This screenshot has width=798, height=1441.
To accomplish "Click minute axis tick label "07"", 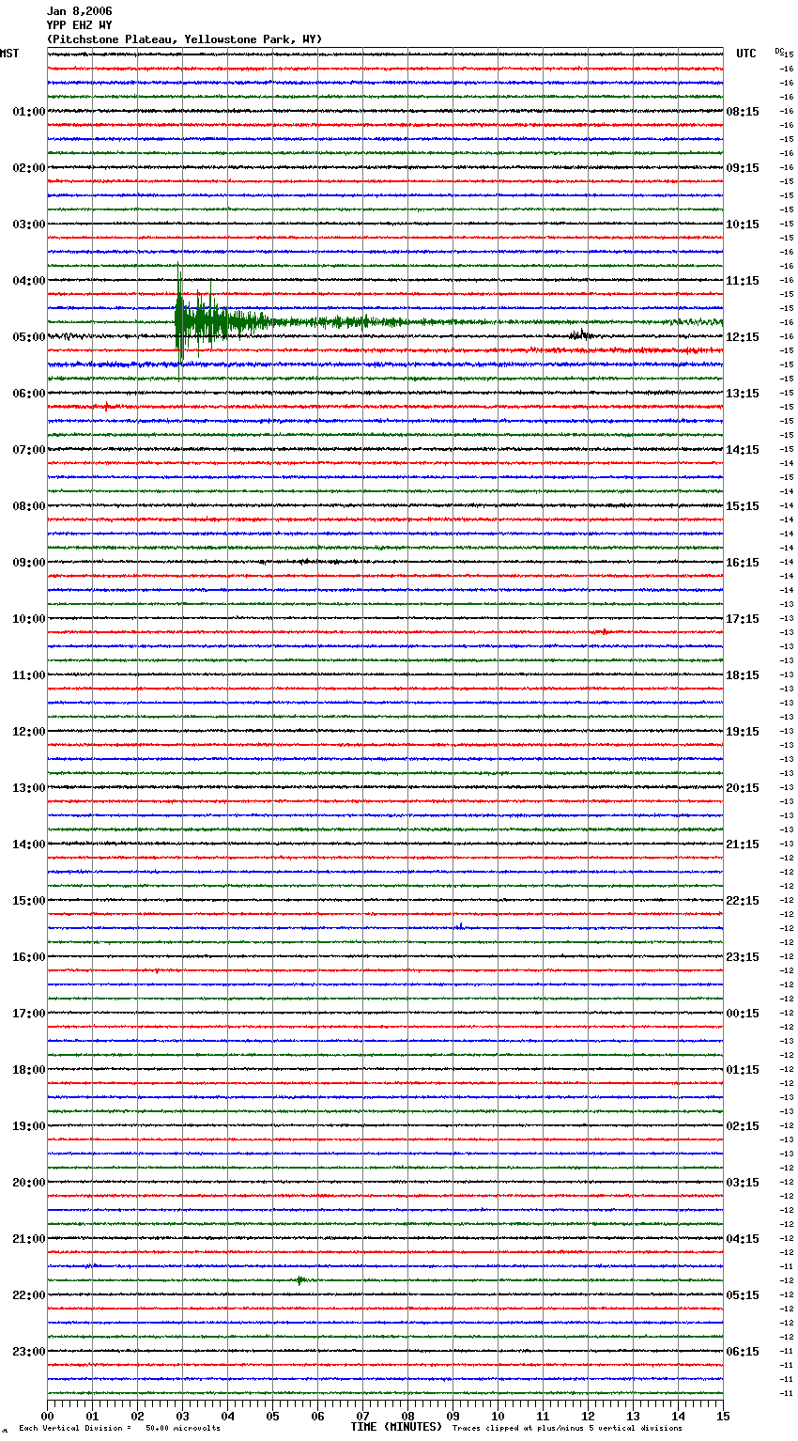I will tap(362, 1416).
